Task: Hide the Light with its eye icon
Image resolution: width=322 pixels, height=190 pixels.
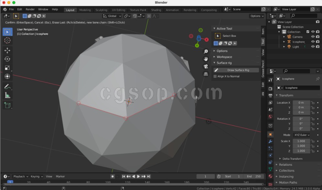Action: coord(313,47)
